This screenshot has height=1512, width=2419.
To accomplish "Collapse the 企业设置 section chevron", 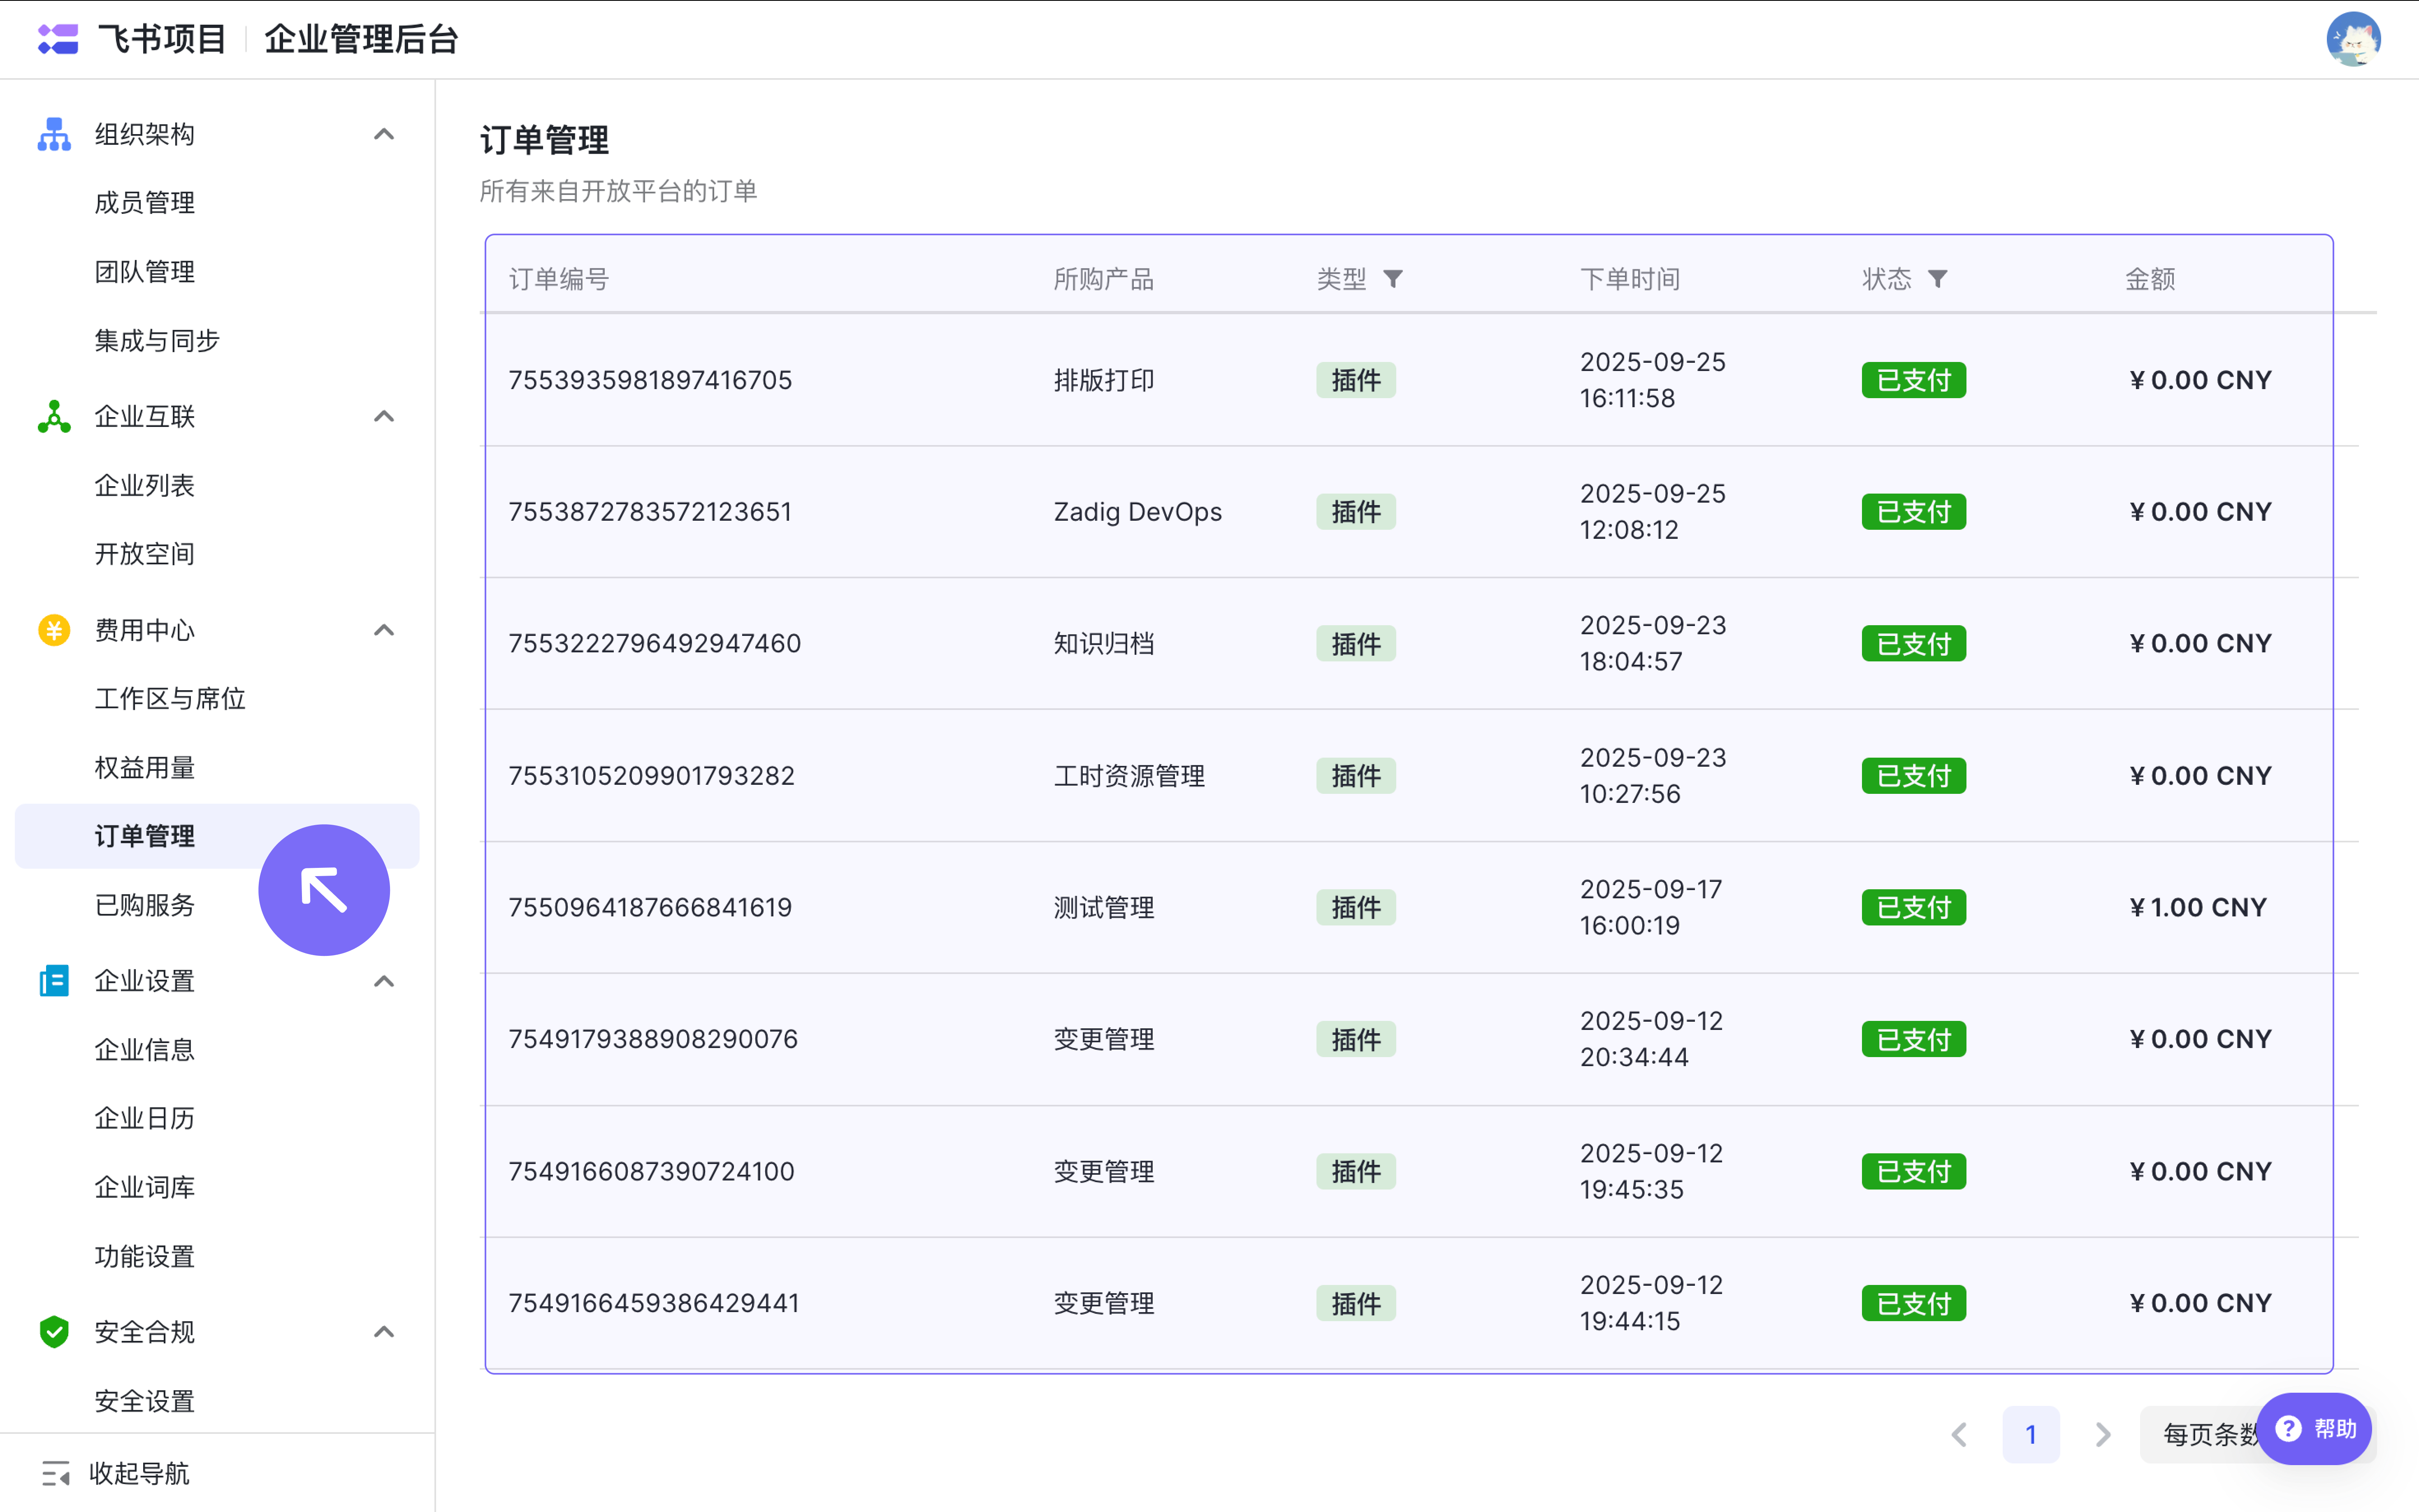I will (384, 981).
